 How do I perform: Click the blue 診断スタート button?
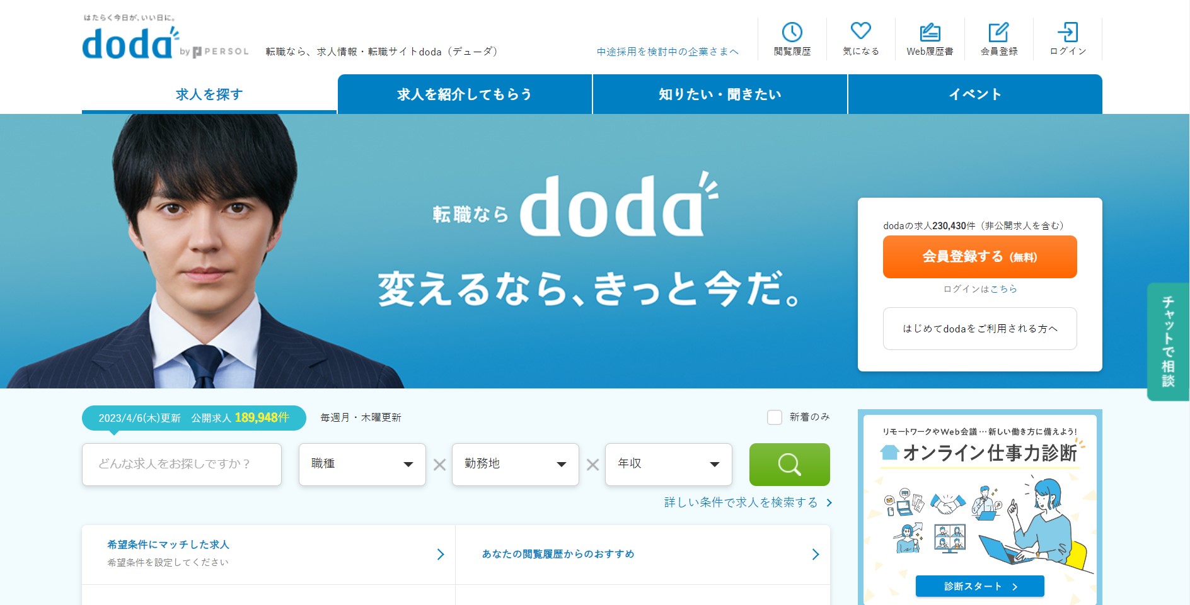(980, 585)
